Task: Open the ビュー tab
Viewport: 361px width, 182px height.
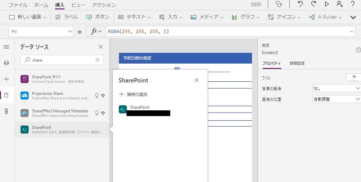Action: [x=78, y=5]
